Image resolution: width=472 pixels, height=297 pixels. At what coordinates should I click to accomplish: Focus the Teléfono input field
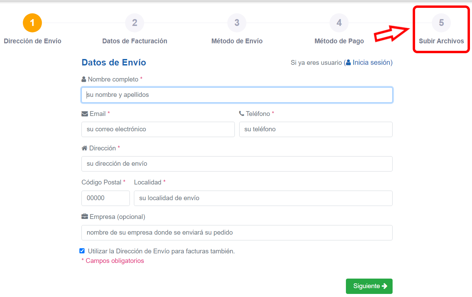tap(316, 129)
